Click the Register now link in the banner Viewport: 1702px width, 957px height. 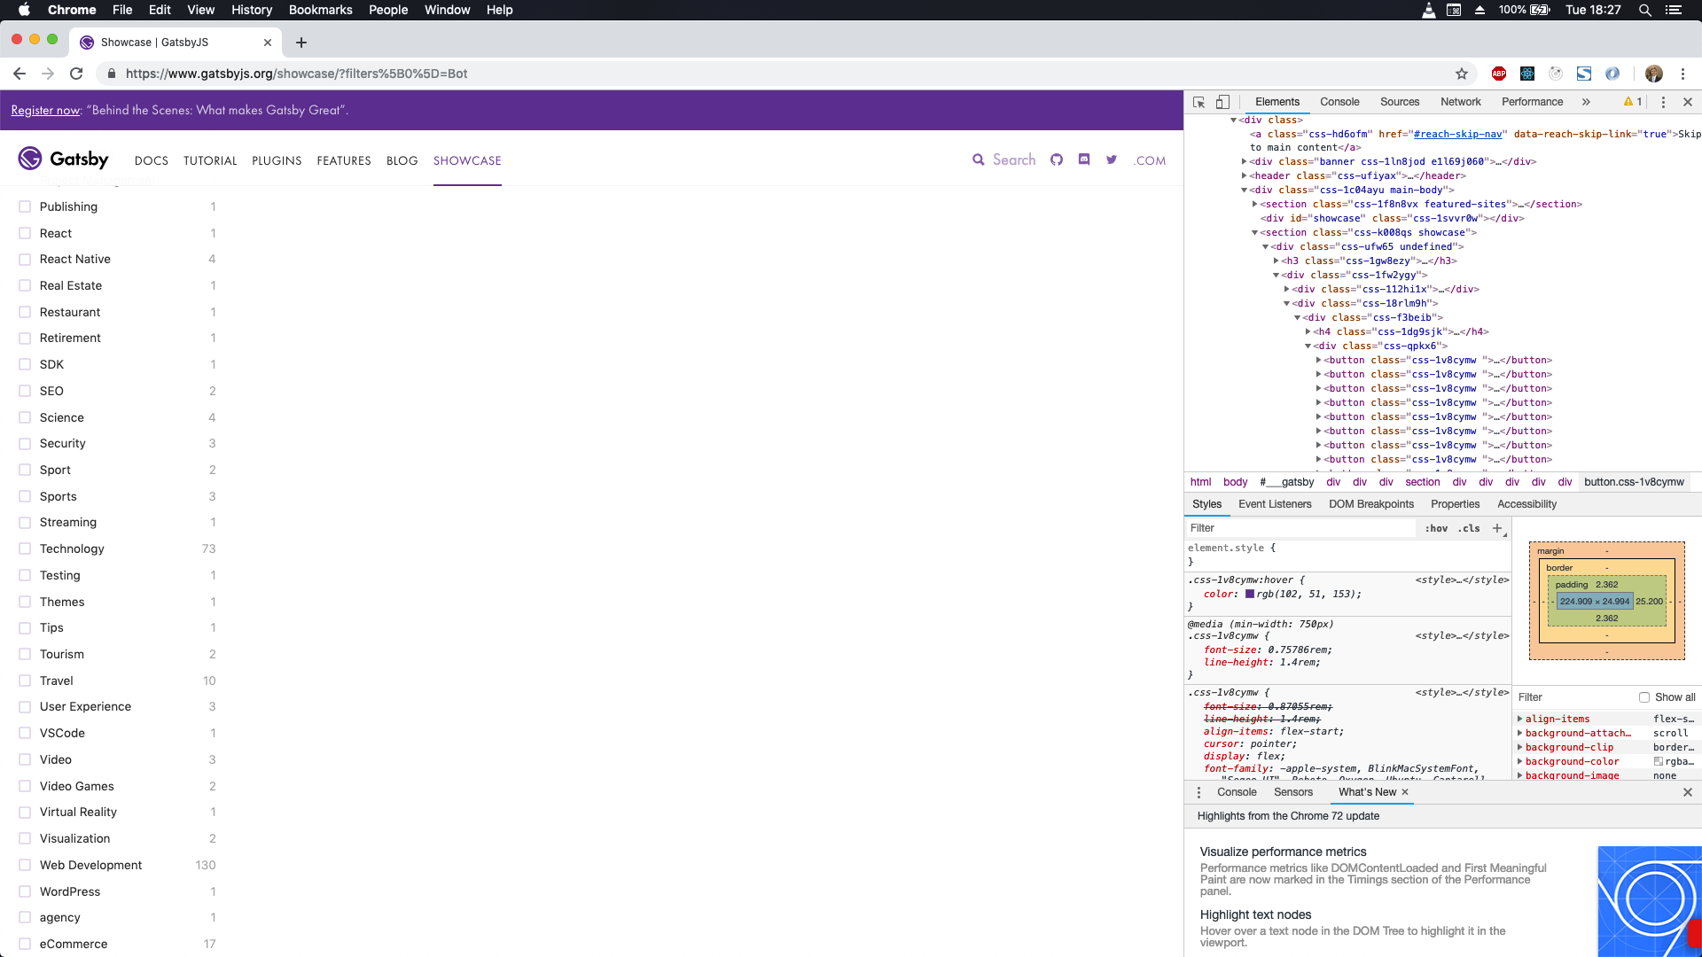point(44,110)
